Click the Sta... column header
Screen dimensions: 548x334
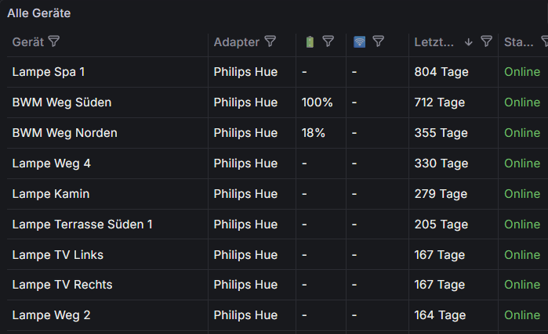click(519, 41)
